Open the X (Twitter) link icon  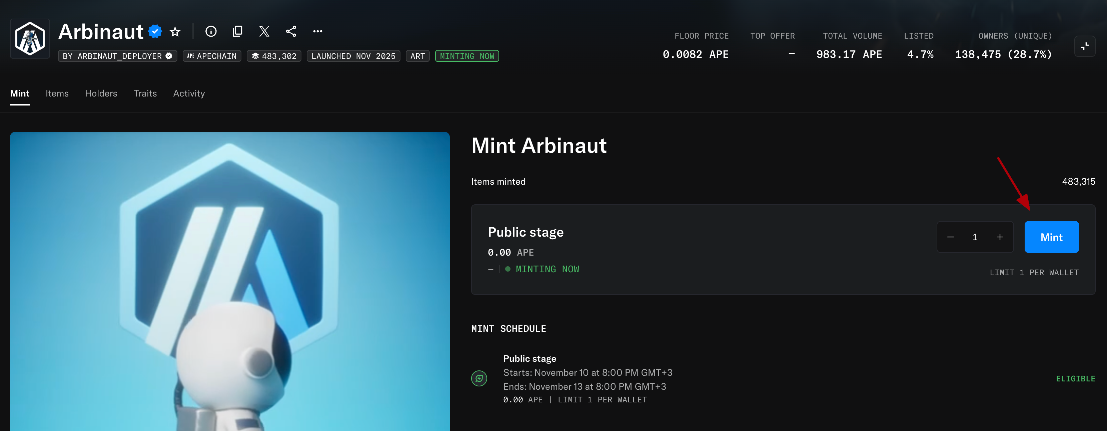(264, 31)
